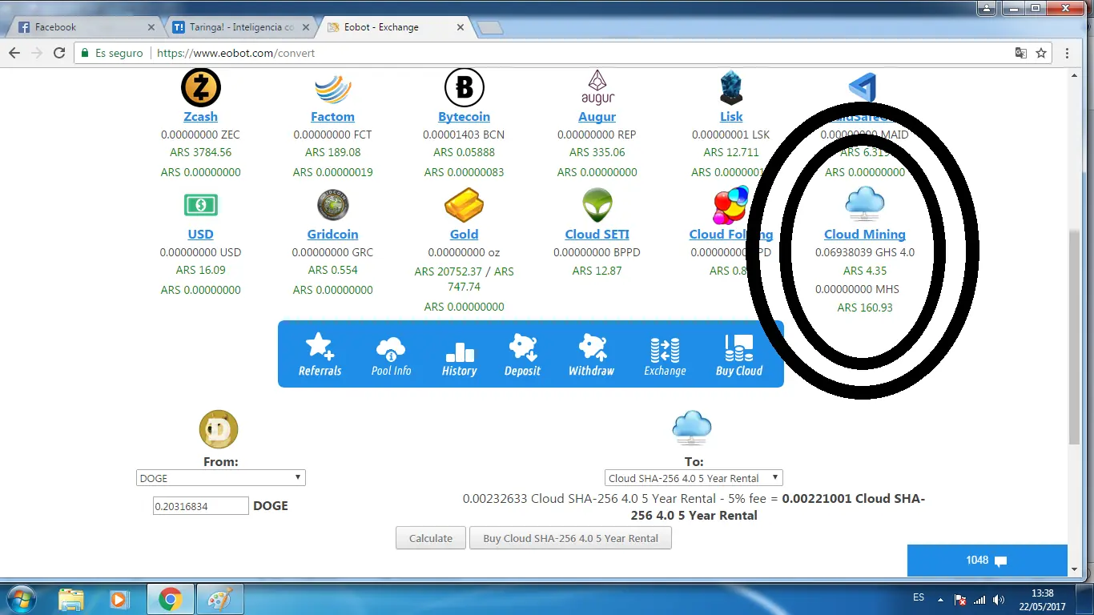Open the Cloud Mining link
The width and height of the screenshot is (1094, 615).
[865, 235]
